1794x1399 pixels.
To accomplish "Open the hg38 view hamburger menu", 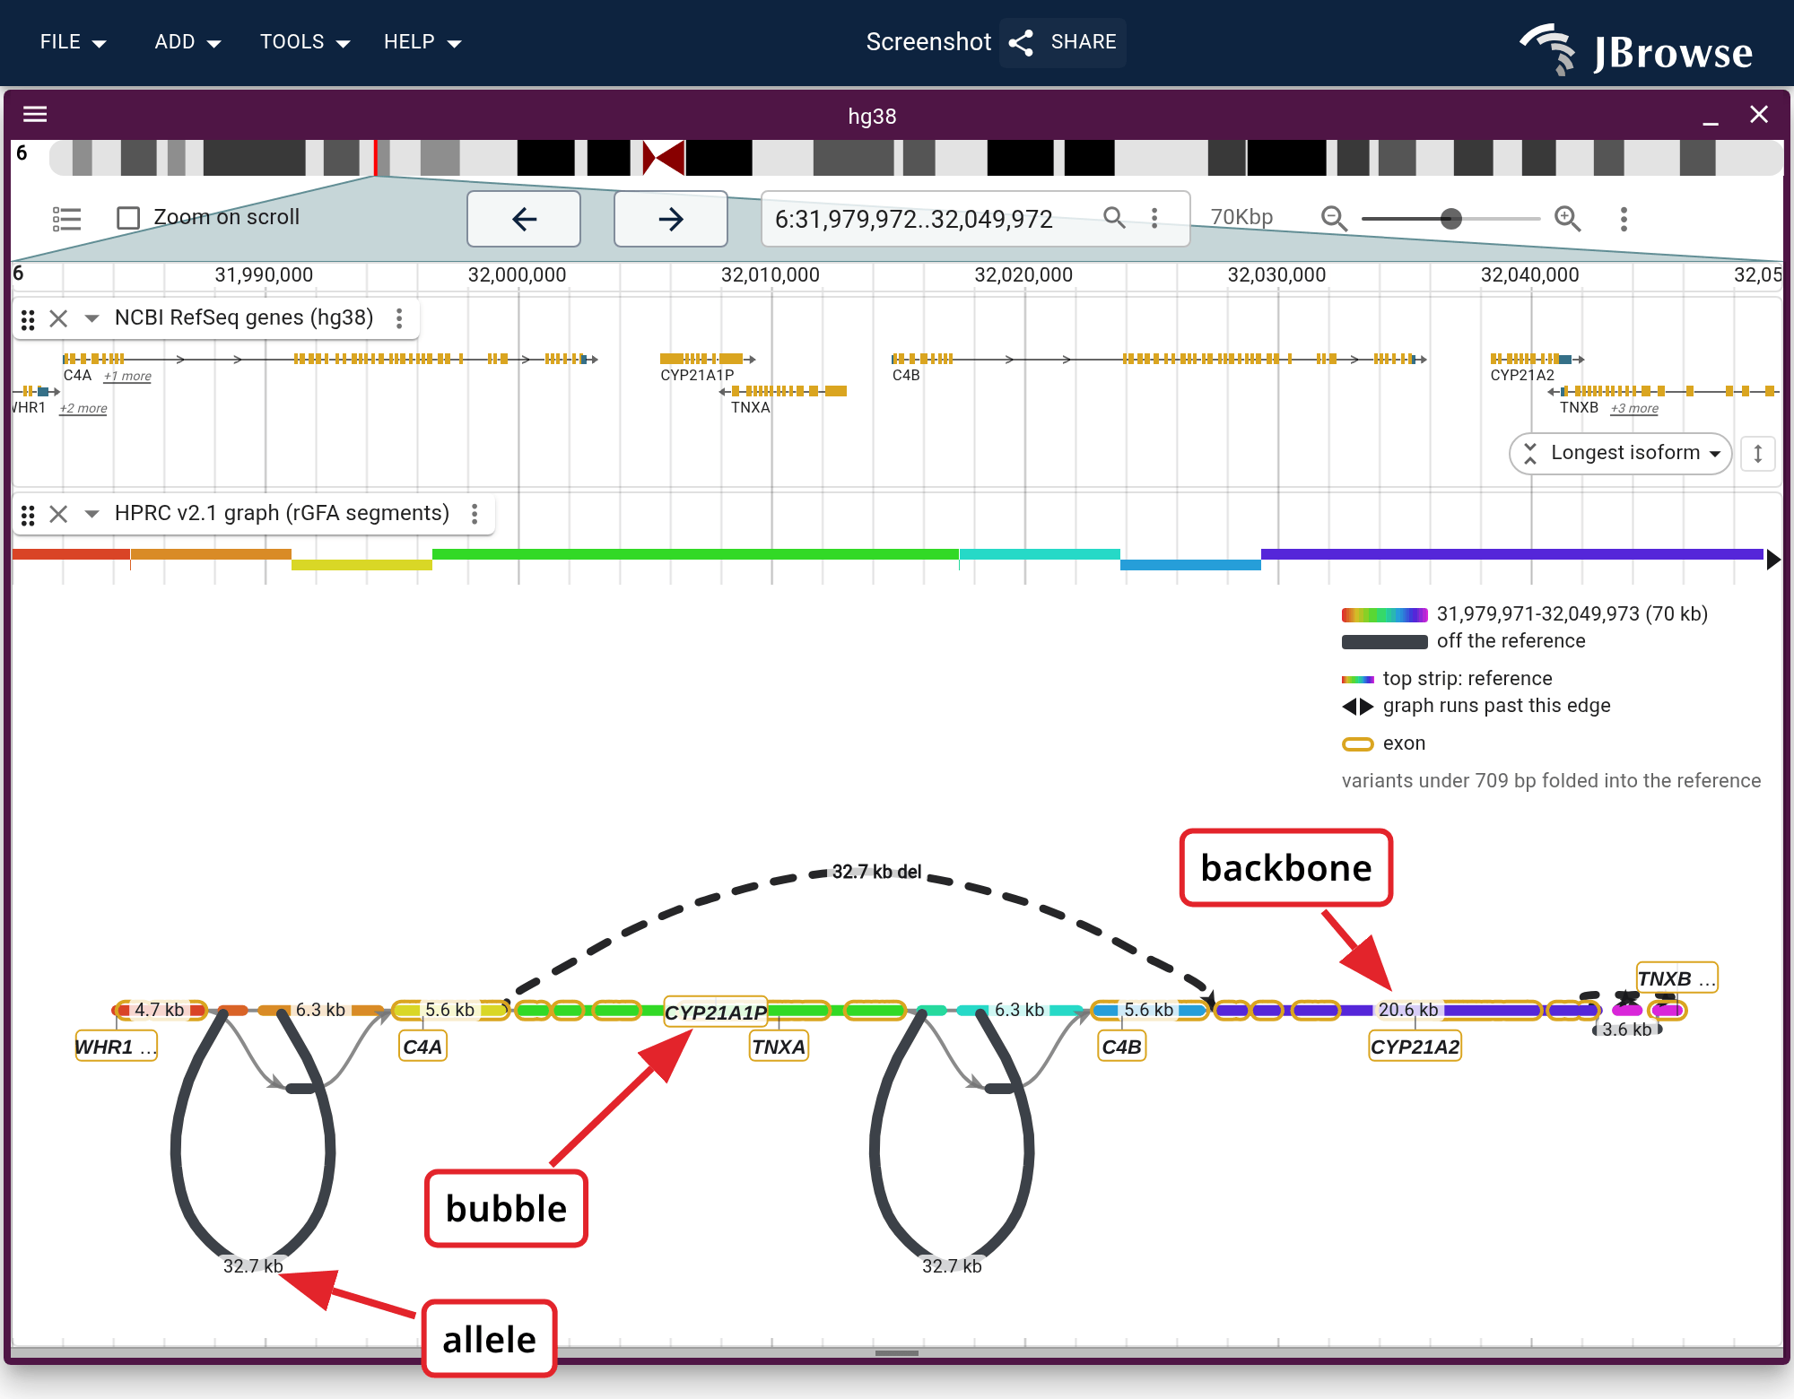I will coord(35,115).
